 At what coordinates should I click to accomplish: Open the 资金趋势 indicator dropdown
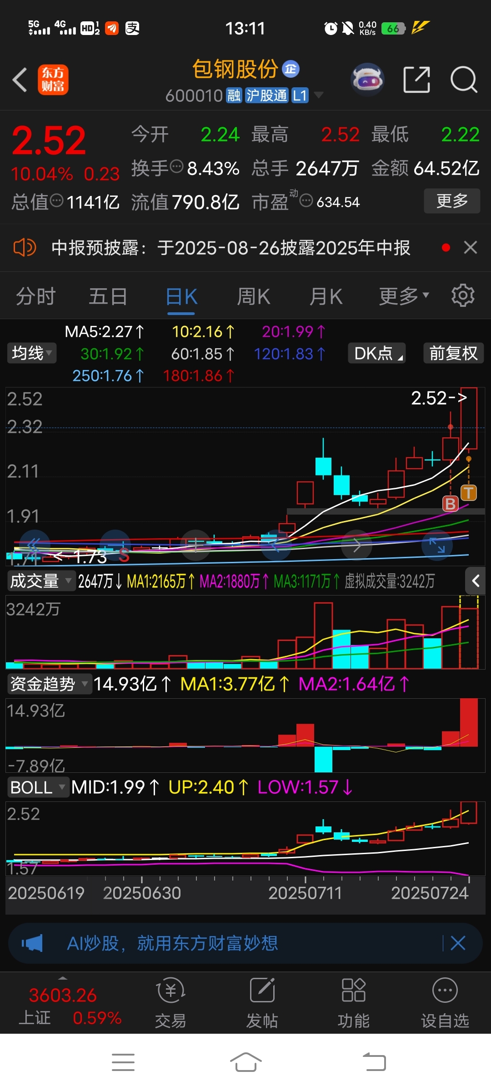pyautogui.click(x=49, y=684)
